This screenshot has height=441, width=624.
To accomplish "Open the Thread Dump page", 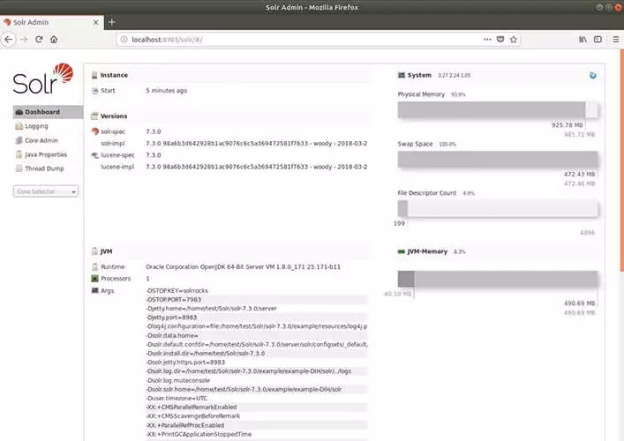I will [x=44, y=168].
